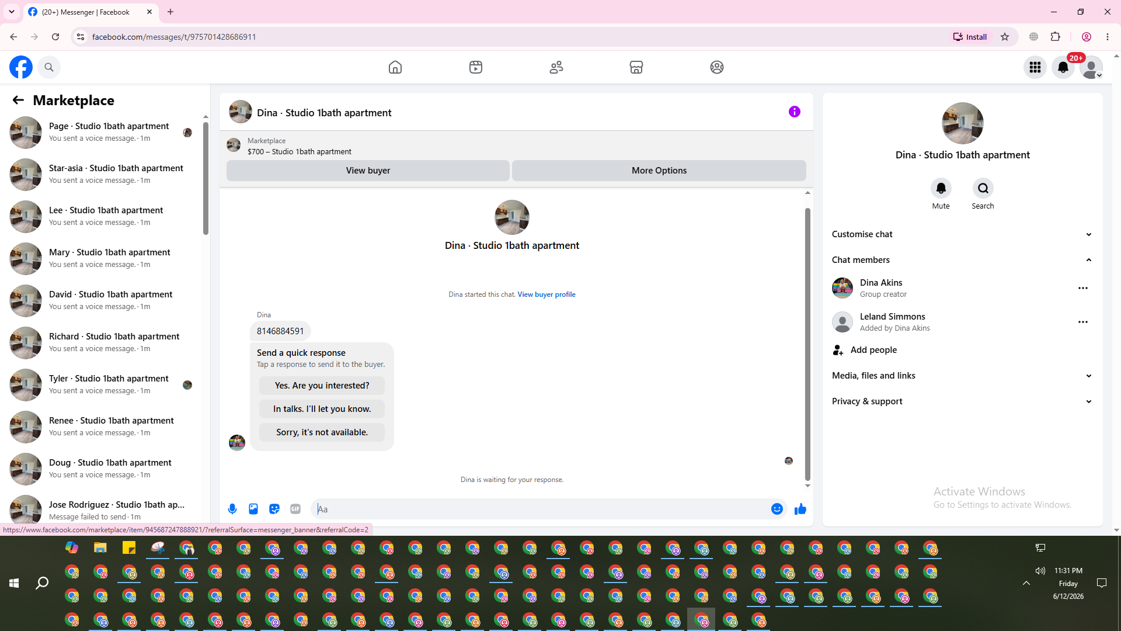
Task: Open the account profile menu
Action: [x=1091, y=67]
